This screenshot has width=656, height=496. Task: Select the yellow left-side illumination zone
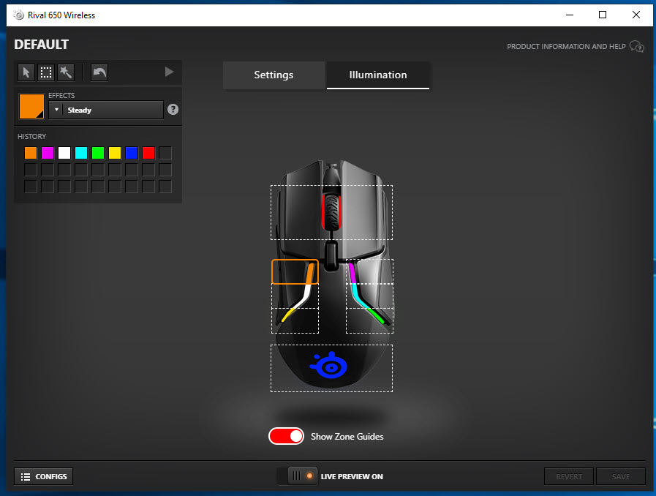pos(295,321)
